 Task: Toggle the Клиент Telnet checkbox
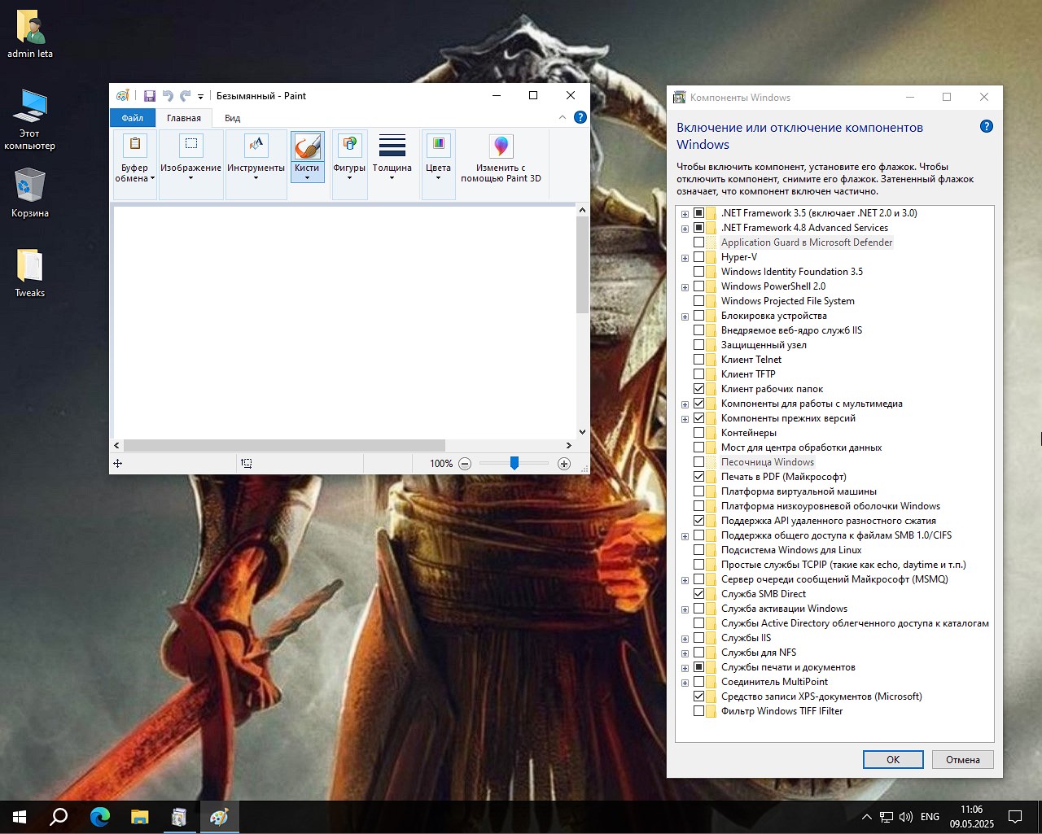[699, 360]
